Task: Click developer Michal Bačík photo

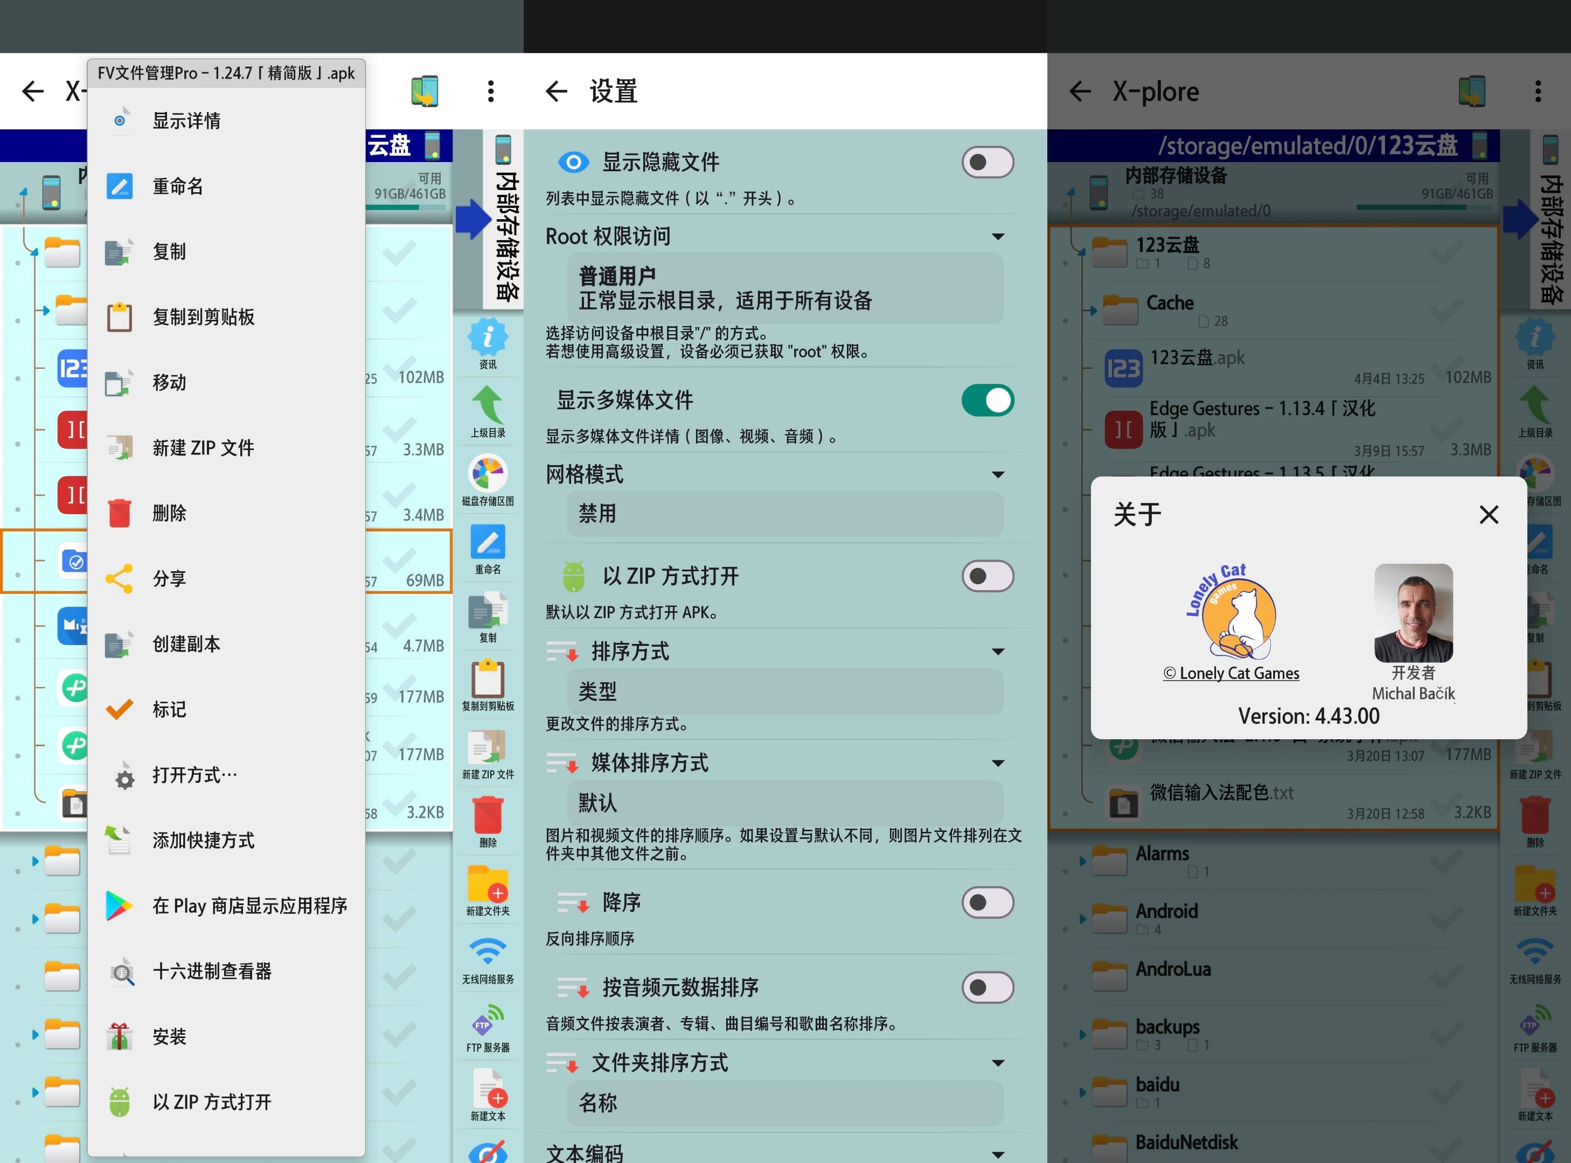Action: click(x=1413, y=613)
